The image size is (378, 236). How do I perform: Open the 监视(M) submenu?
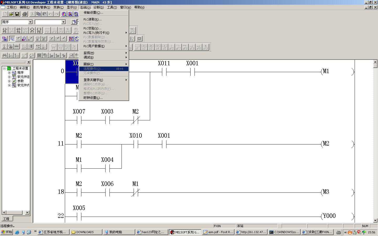point(104,53)
